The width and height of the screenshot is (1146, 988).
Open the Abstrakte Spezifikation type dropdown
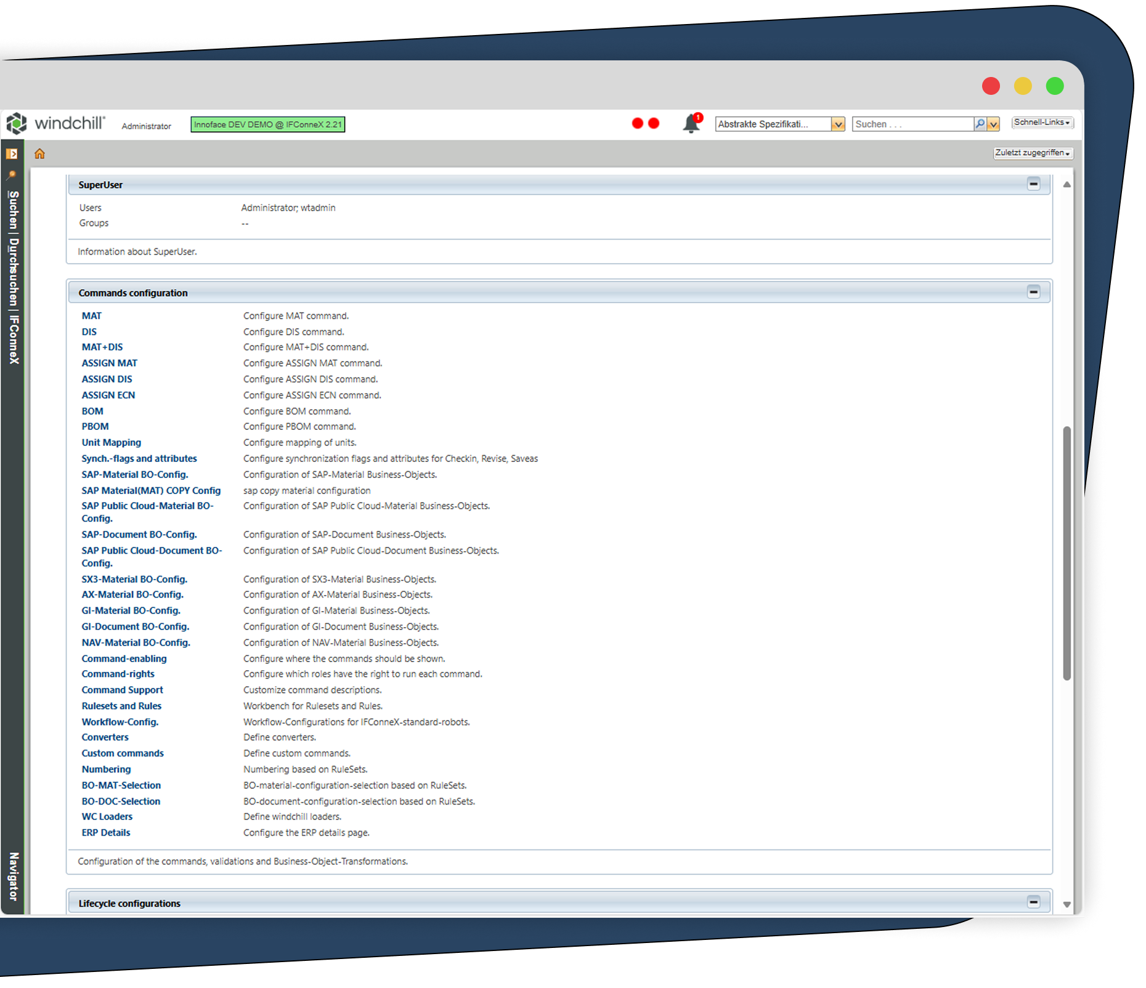[x=837, y=124]
